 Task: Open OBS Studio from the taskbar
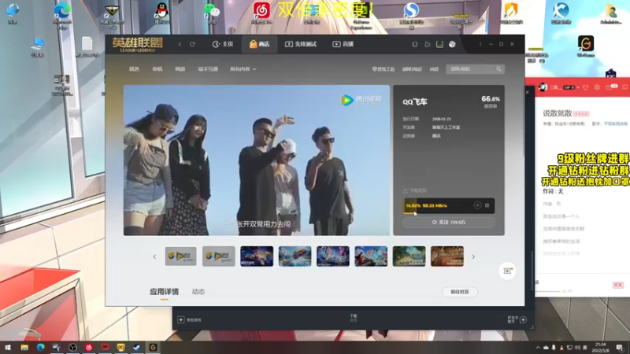pyautogui.click(x=72, y=348)
